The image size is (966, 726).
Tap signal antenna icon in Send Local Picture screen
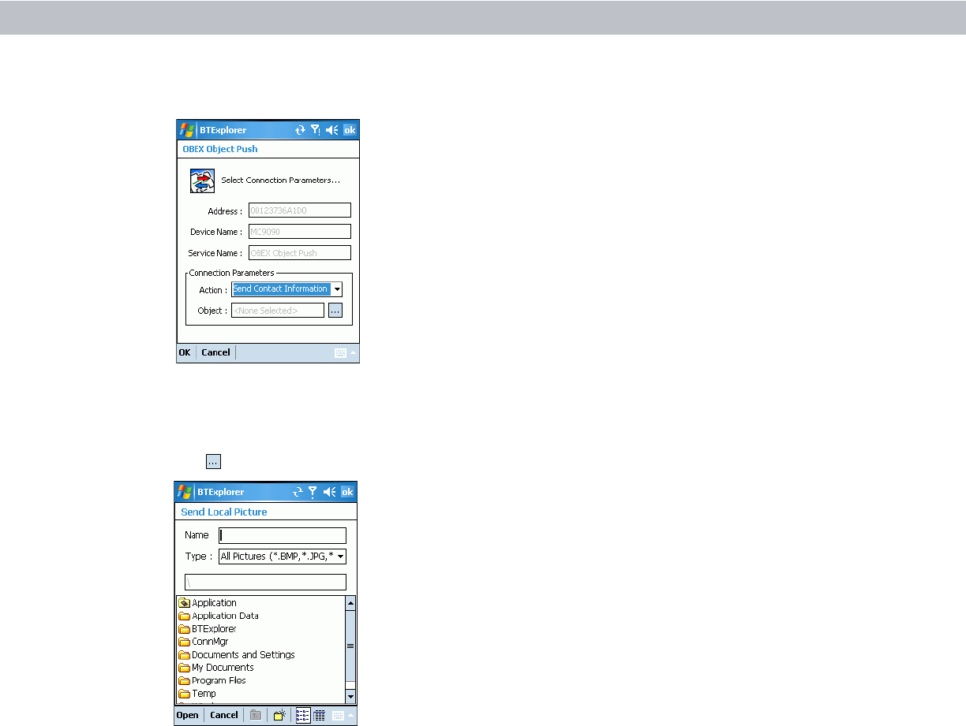pos(313,492)
